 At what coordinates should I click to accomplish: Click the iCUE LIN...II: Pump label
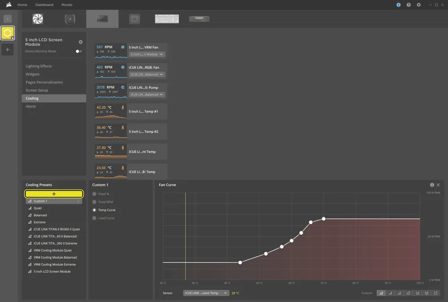143,88
